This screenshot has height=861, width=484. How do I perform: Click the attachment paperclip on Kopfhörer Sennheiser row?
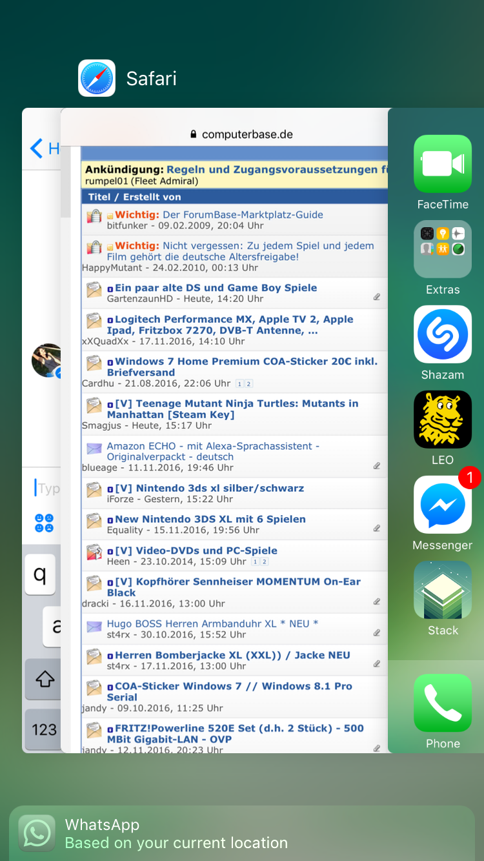pos(376,602)
